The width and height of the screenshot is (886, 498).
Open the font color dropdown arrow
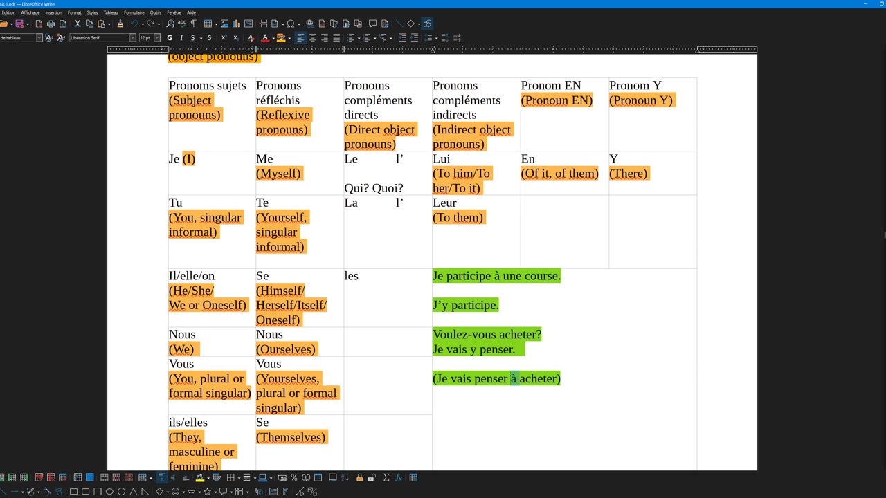pos(272,38)
